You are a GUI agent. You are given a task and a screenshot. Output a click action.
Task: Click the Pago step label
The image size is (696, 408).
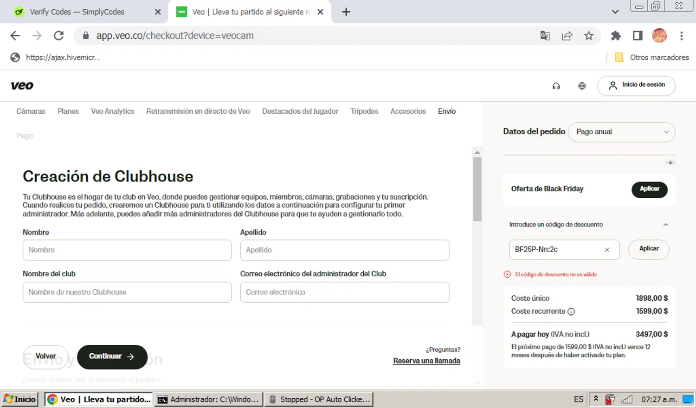click(x=25, y=136)
